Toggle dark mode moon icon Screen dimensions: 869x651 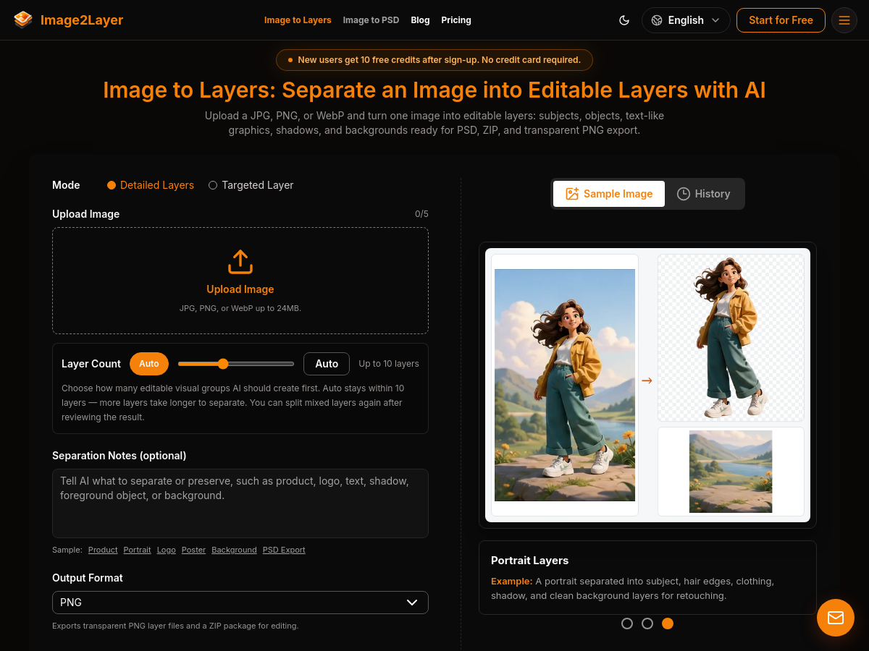(624, 20)
